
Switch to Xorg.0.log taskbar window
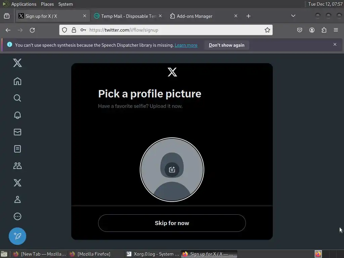pos(153,254)
